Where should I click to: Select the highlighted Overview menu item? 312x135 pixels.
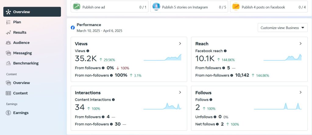point(32,12)
